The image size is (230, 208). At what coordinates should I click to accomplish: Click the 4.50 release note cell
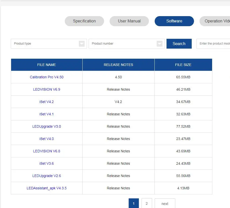[x=118, y=77]
